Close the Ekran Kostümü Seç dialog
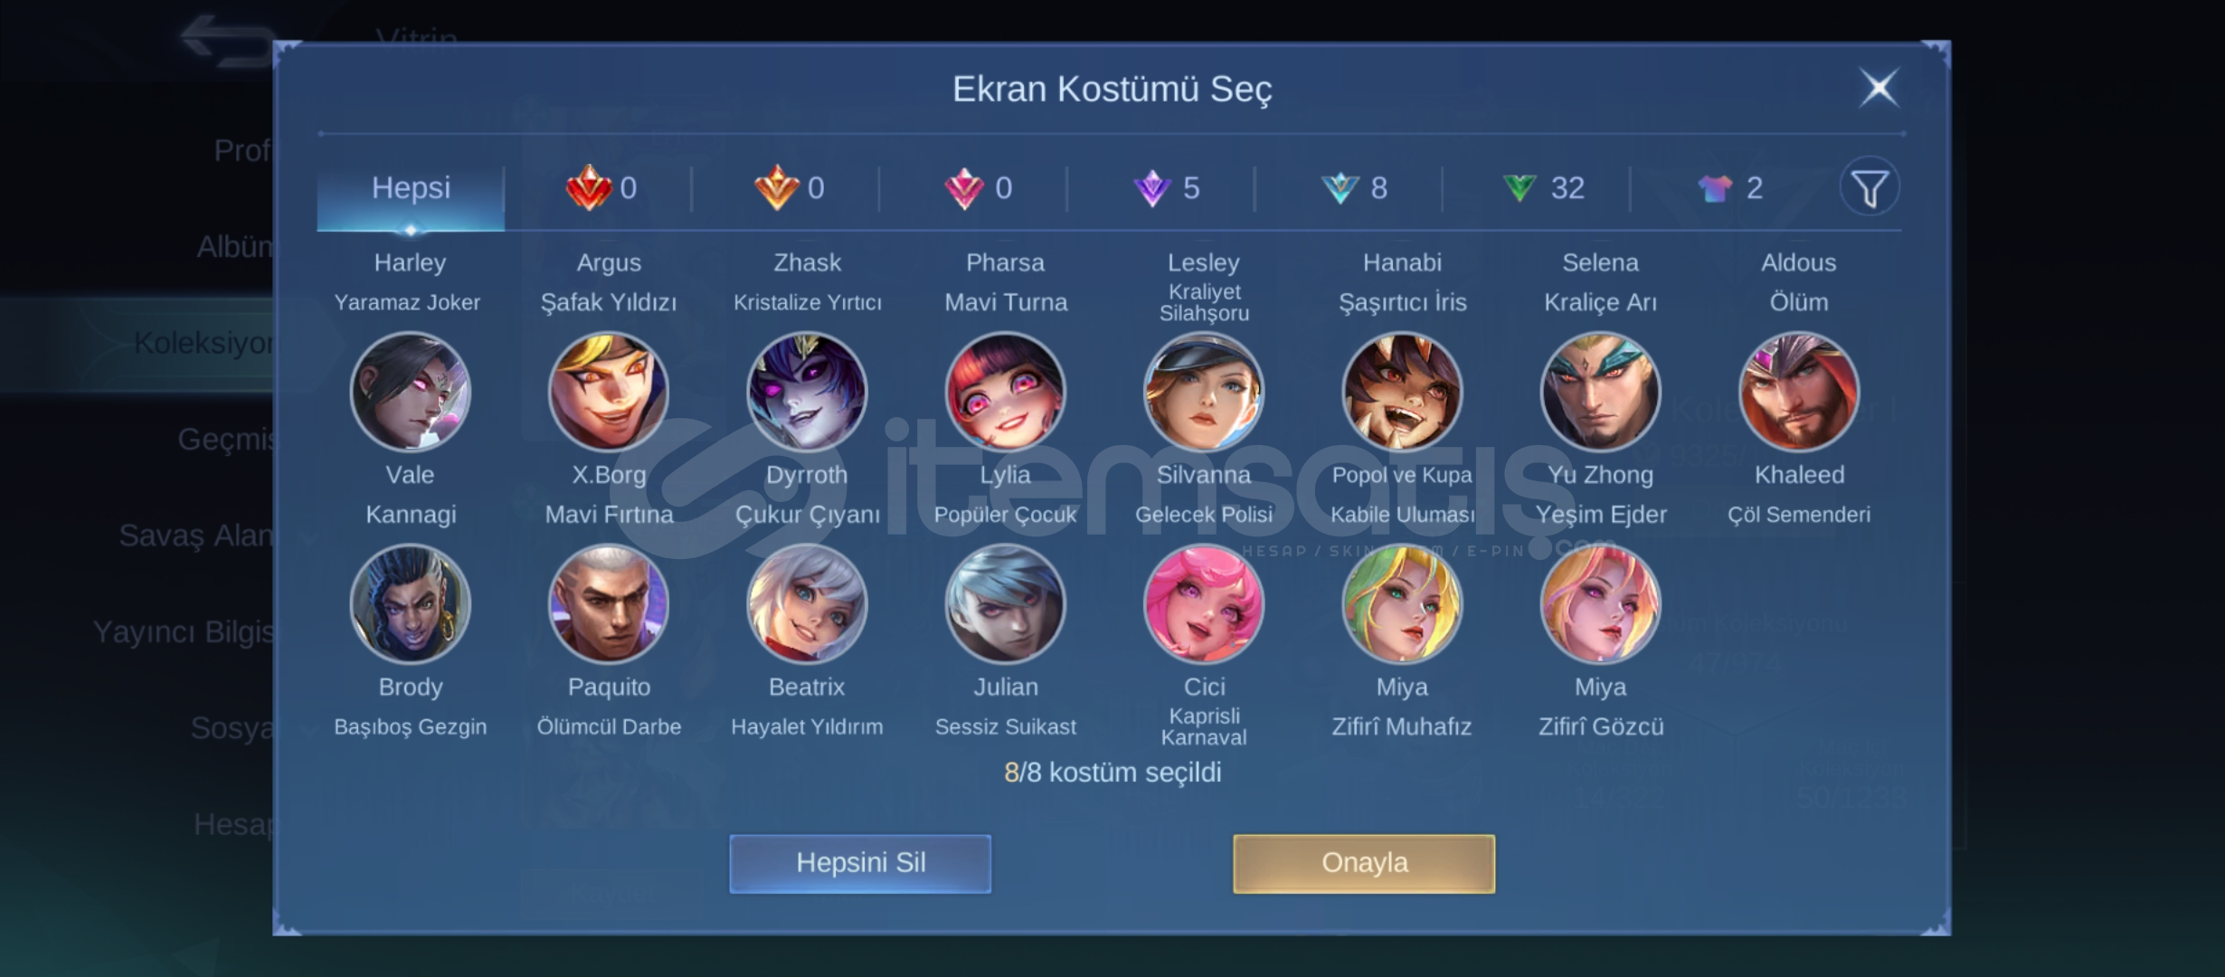2225x977 pixels. (x=1879, y=88)
